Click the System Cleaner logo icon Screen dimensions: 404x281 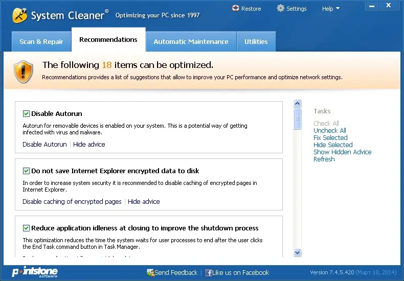coord(19,15)
